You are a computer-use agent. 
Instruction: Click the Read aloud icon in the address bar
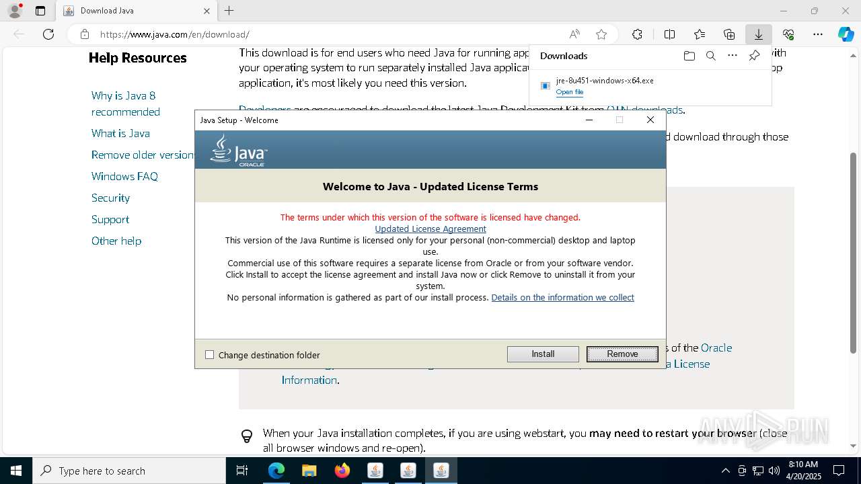click(x=574, y=34)
